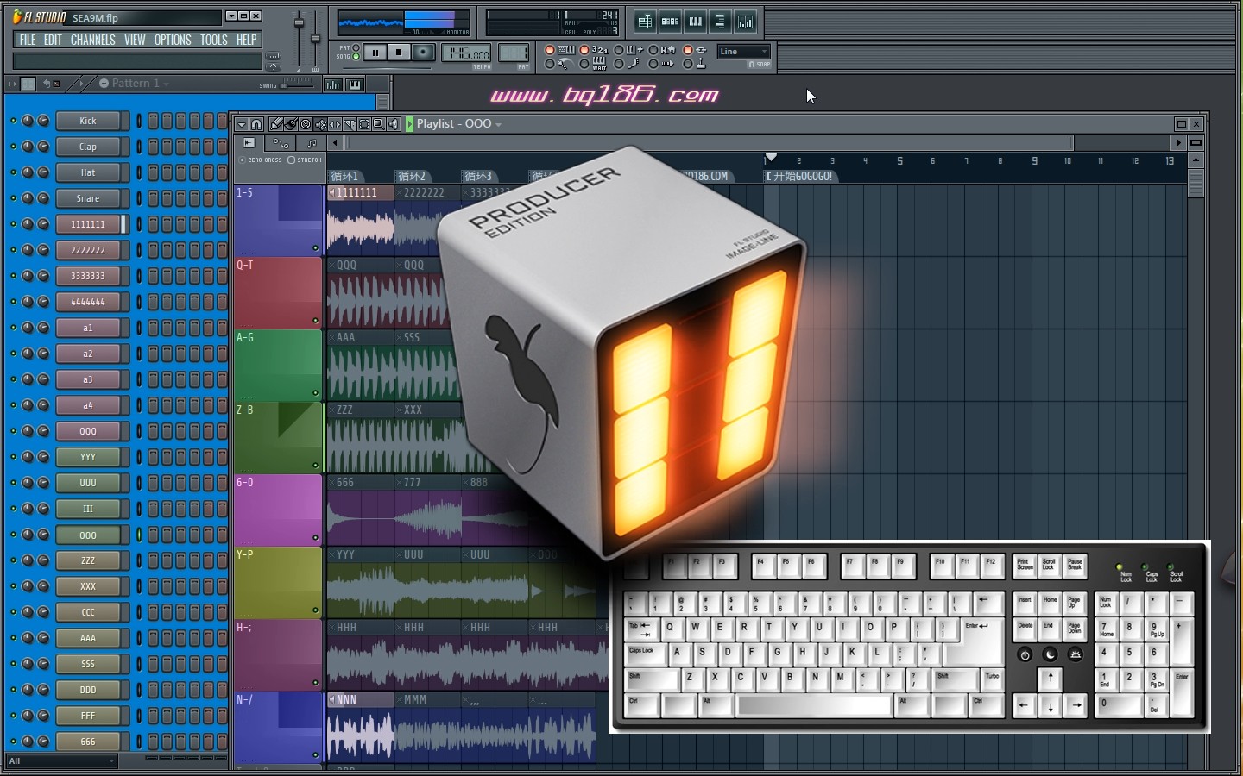Click the green play button beside Playlist title
The image size is (1243, 776).
tap(409, 124)
